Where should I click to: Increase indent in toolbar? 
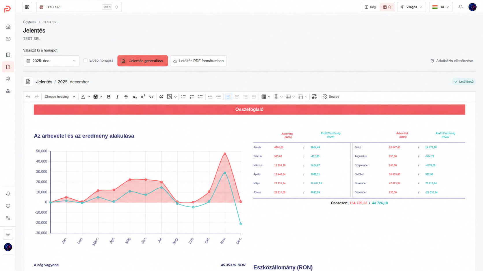click(x=219, y=97)
